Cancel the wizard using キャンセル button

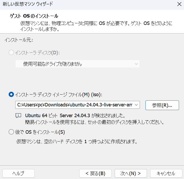166,173
